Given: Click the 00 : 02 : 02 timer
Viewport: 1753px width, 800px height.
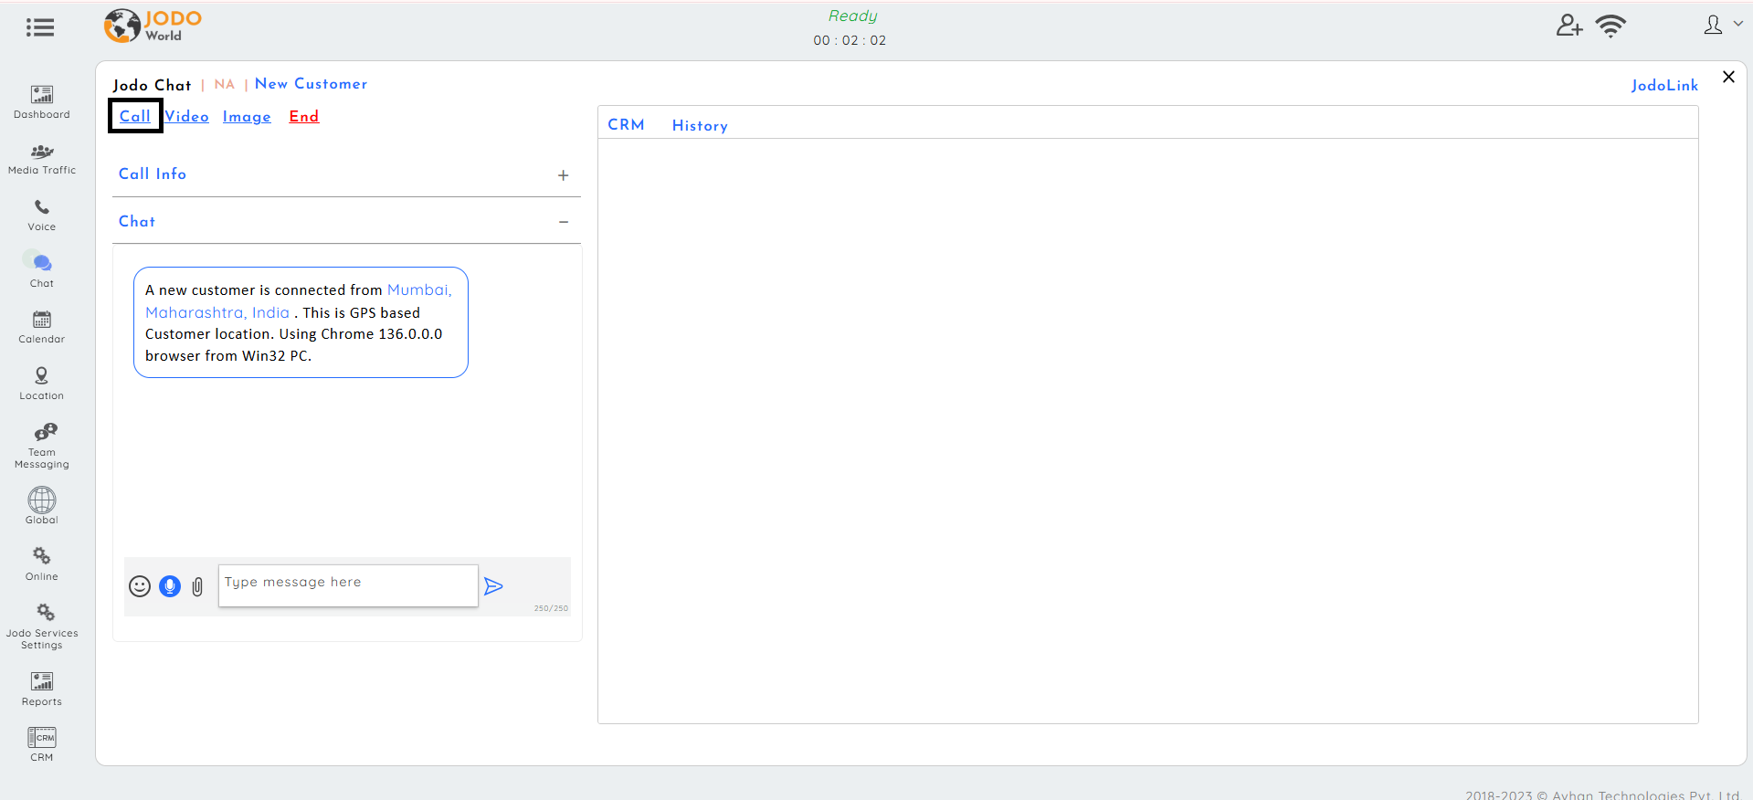Looking at the screenshot, I should 850,40.
